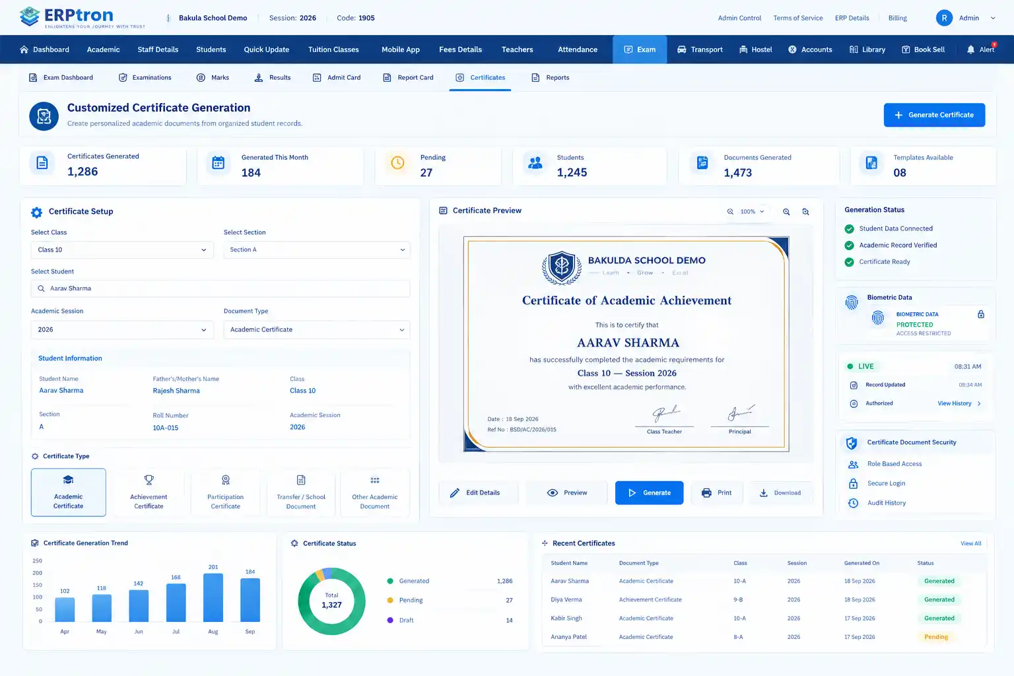Expand the Academic Session dropdown
This screenshot has height=676, width=1014.
pos(122,329)
